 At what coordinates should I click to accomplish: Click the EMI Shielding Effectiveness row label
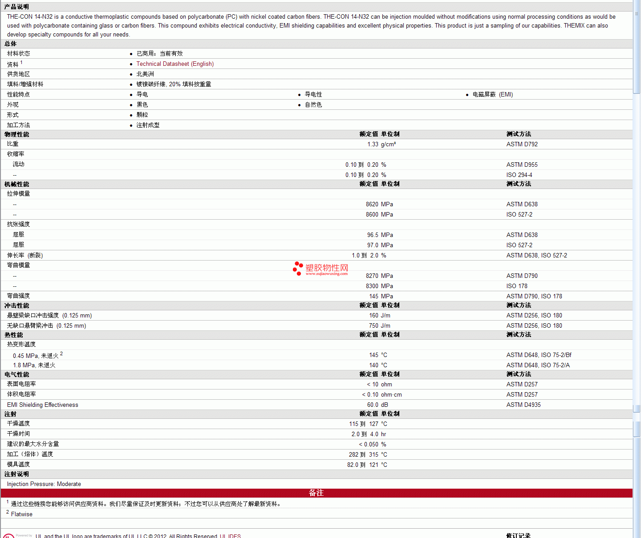pyautogui.click(x=43, y=405)
